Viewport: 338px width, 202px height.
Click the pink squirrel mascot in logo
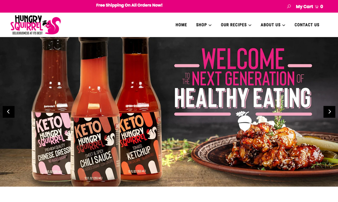[x=53, y=26]
